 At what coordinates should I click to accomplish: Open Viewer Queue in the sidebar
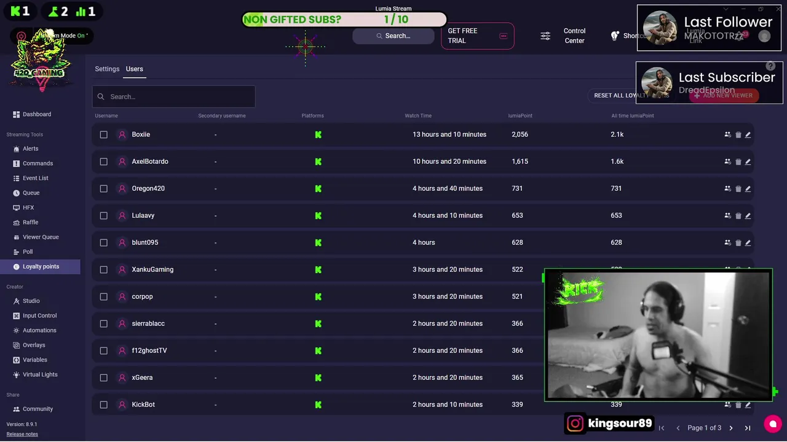point(36,237)
